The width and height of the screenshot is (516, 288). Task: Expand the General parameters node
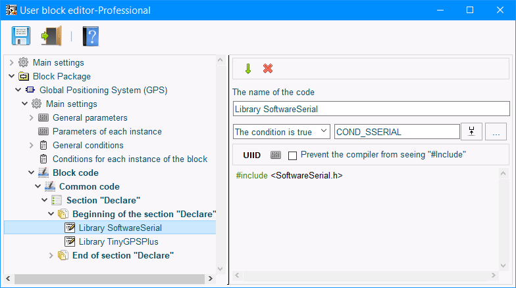(x=32, y=117)
